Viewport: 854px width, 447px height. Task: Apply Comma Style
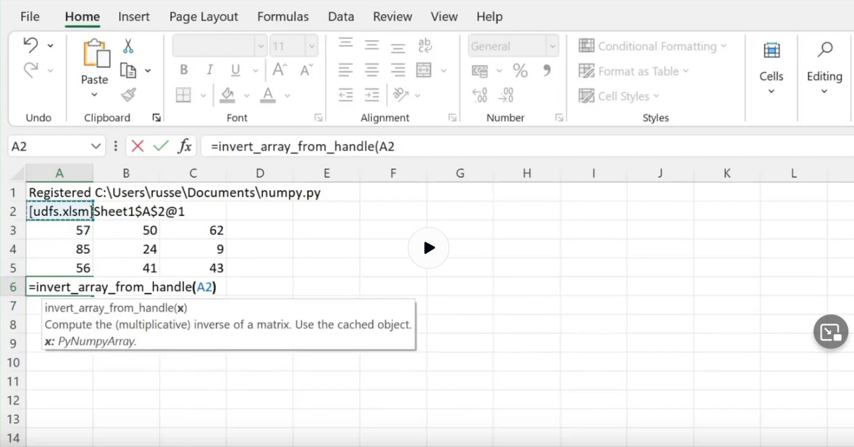point(547,70)
